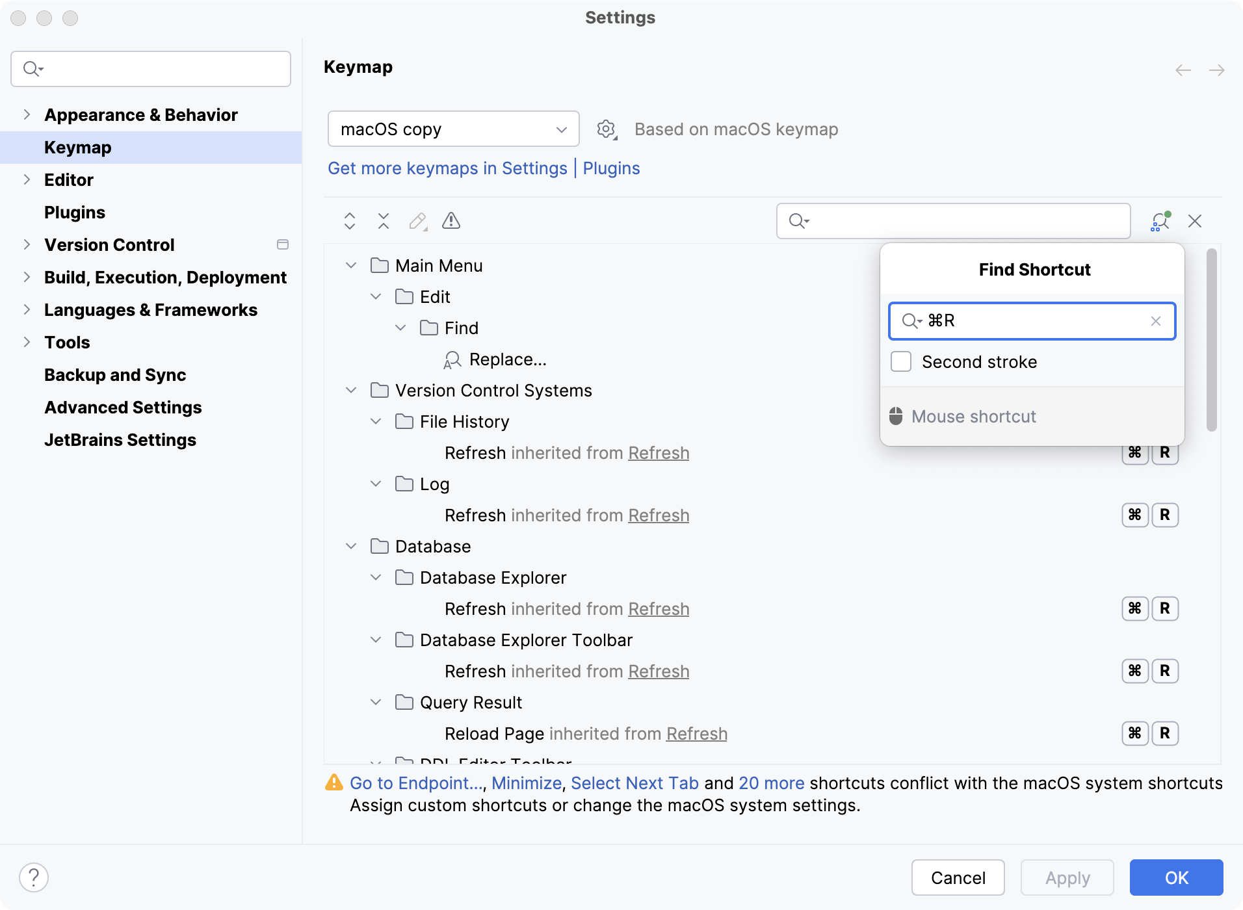This screenshot has height=910, width=1243.
Task: Show keymap conflicts via warning icon
Action: pyautogui.click(x=451, y=221)
